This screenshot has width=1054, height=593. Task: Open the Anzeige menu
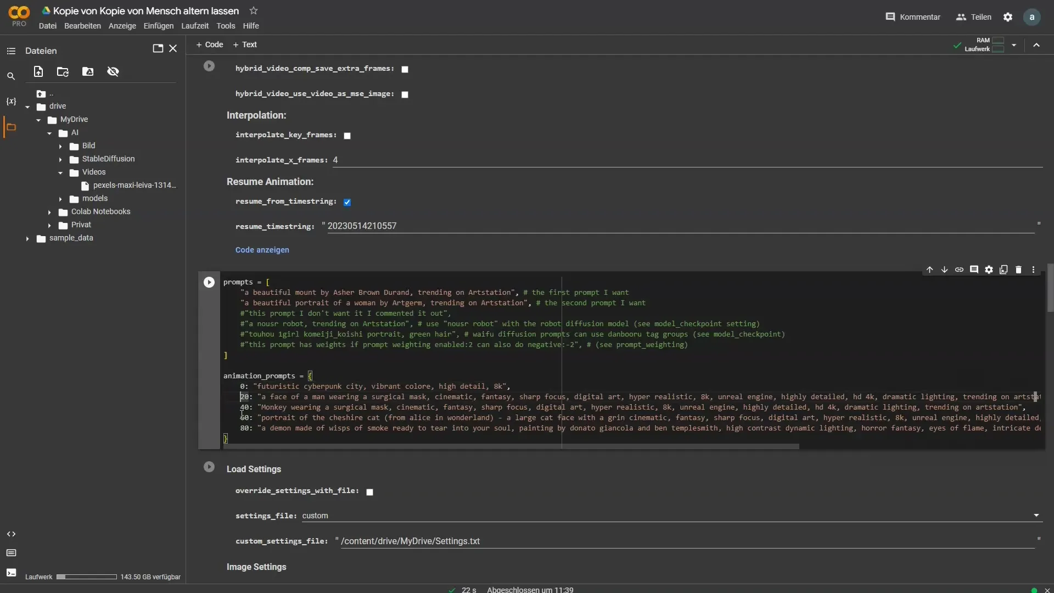point(122,26)
